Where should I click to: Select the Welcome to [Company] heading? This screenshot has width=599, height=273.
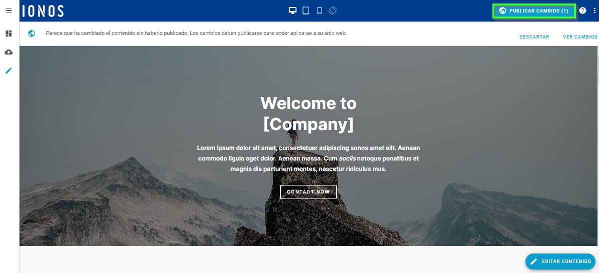coord(308,113)
